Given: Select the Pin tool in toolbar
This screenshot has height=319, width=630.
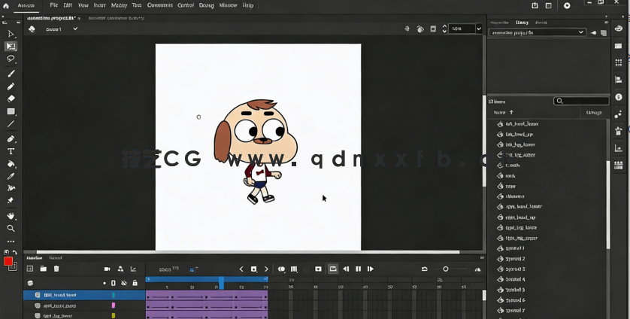Looking at the screenshot, I should 11,200.
